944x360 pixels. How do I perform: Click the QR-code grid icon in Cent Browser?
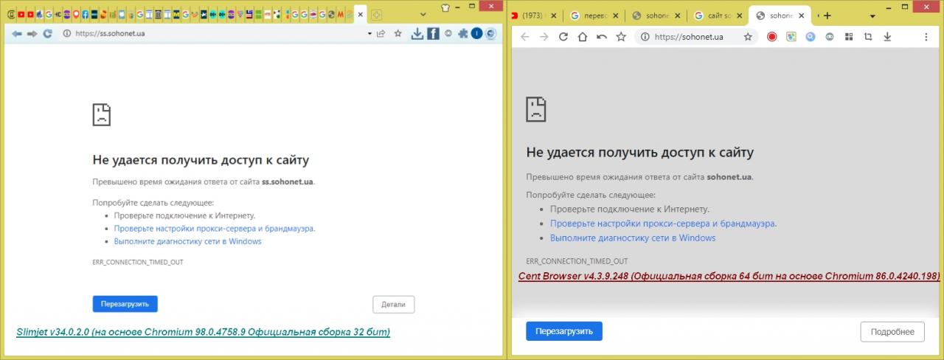click(x=849, y=37)
